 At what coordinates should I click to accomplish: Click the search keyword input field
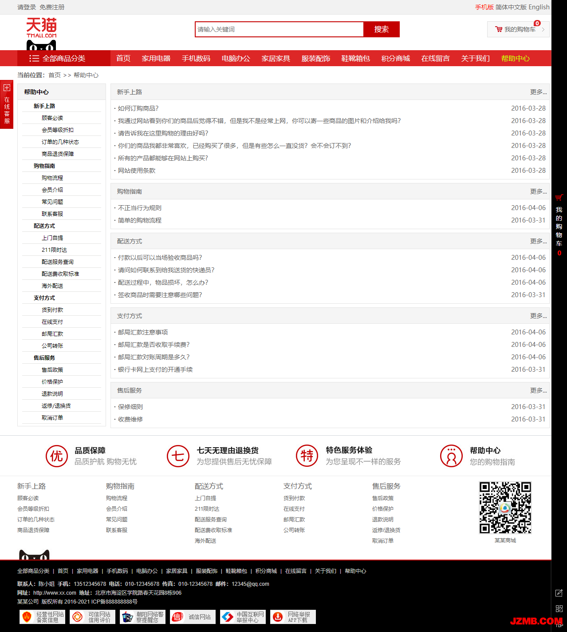(279, 29)
